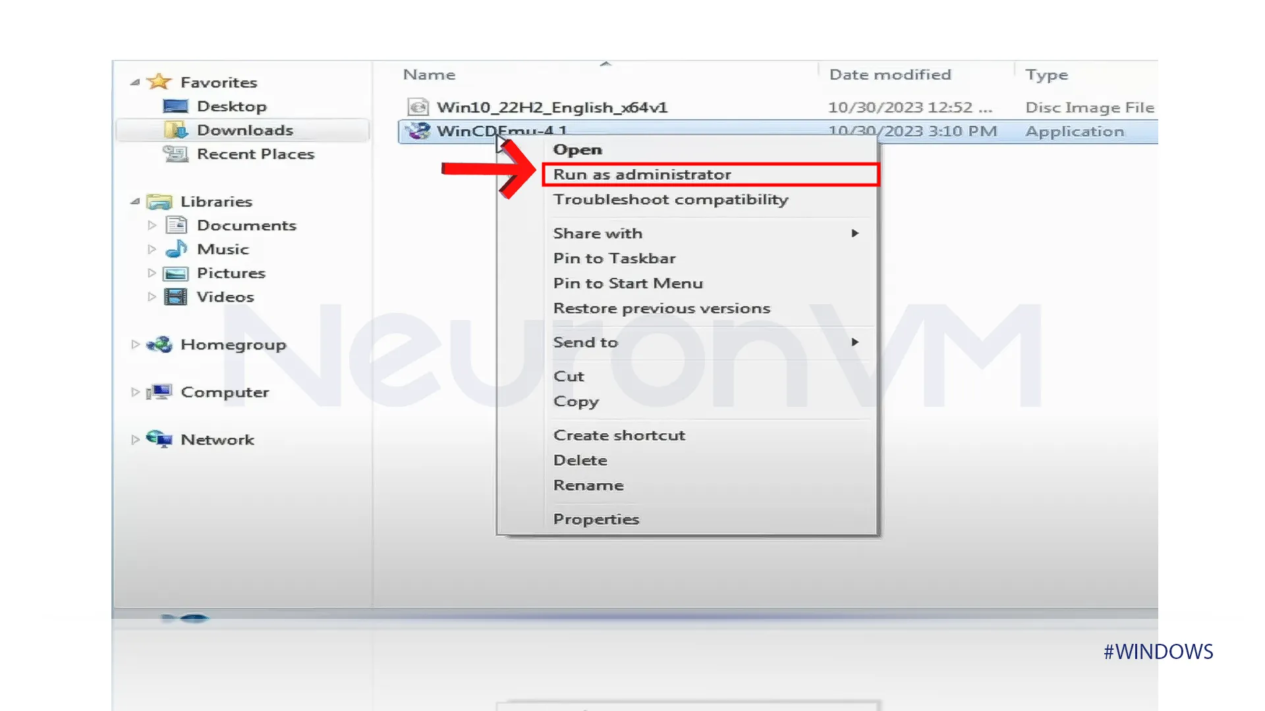
Task: Click Send to submenu arrow
Action: click(x=855, y=341)
